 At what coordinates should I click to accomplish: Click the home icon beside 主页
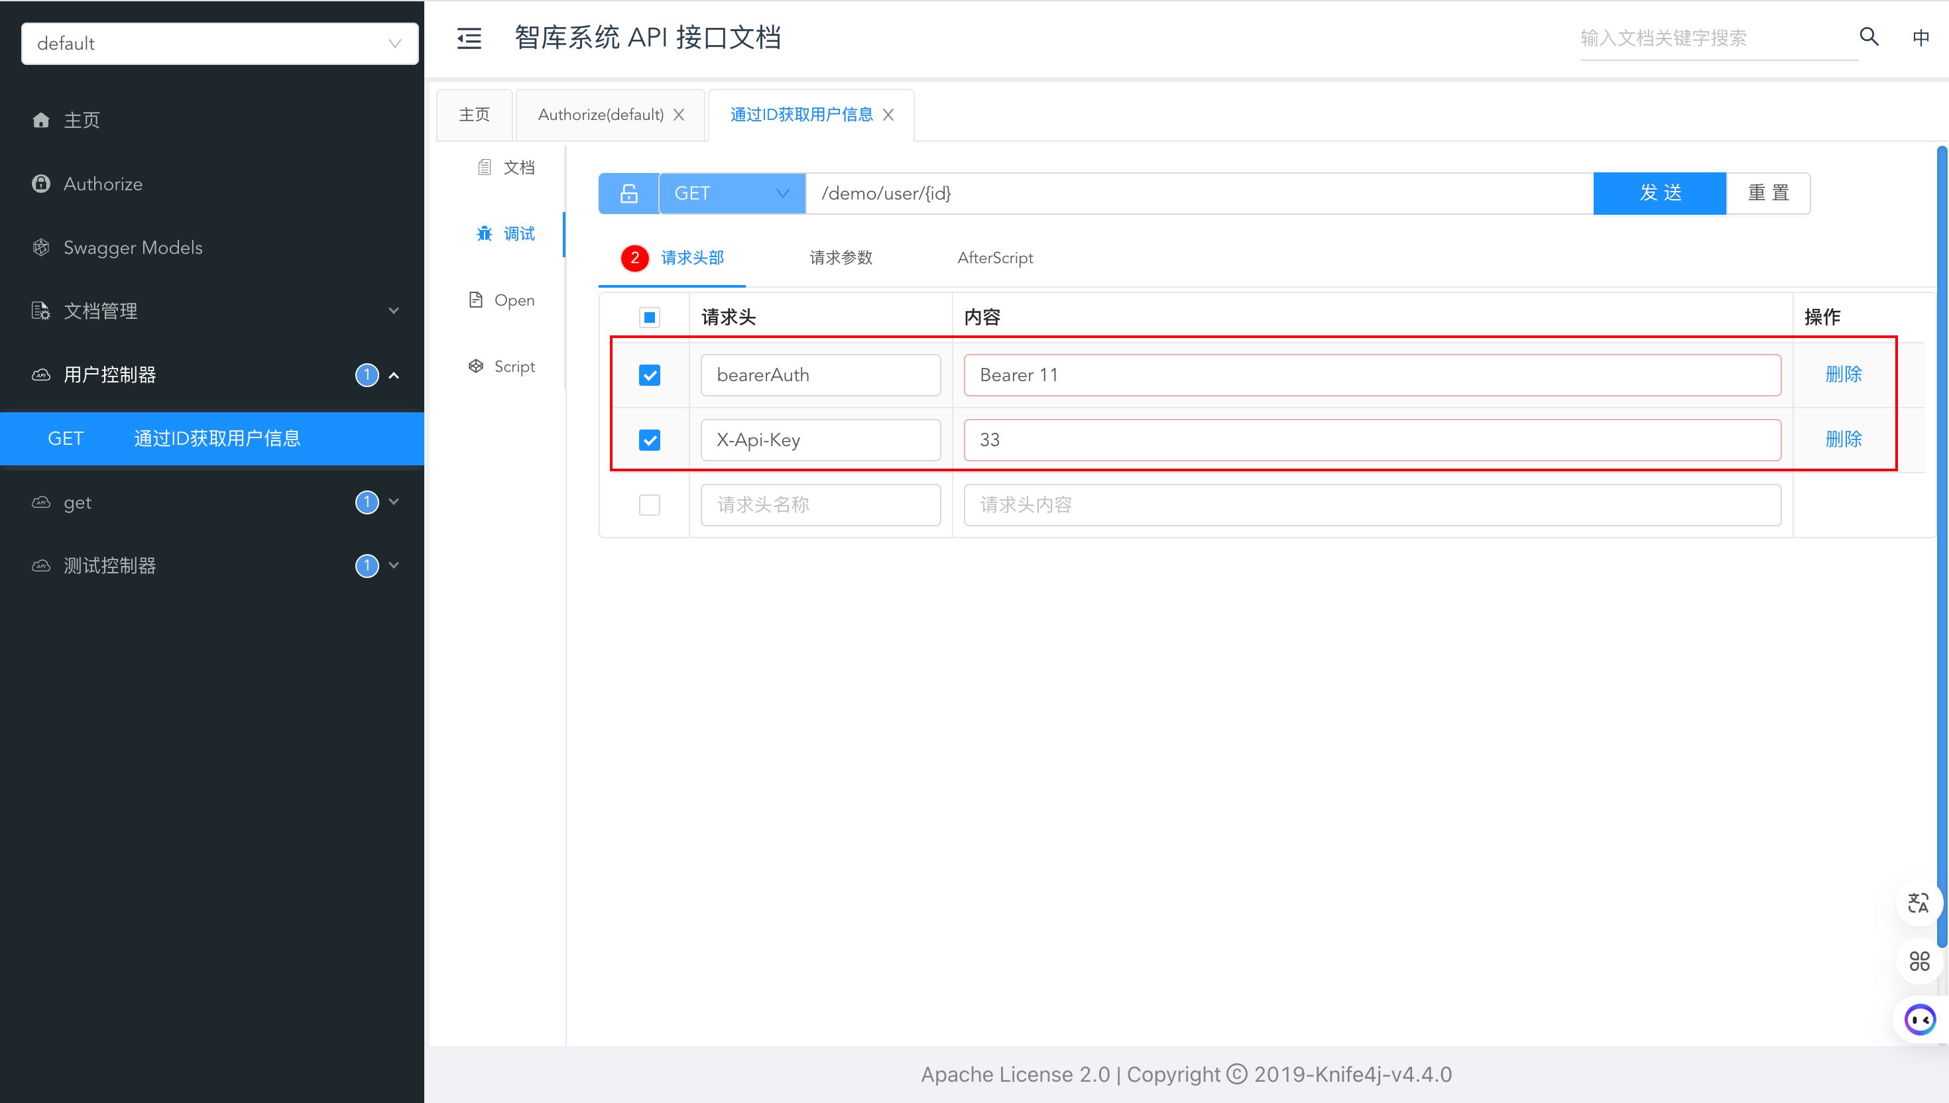pyautogui.click(x=41, y=120)
